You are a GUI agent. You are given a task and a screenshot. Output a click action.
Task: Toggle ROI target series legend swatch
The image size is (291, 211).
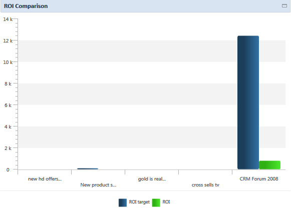[123, 202]
